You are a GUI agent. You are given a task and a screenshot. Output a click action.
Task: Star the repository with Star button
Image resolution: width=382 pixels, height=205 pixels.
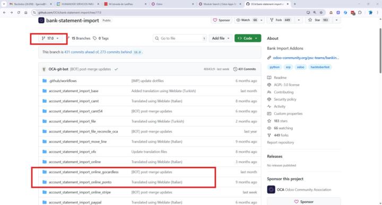(318, 20)
